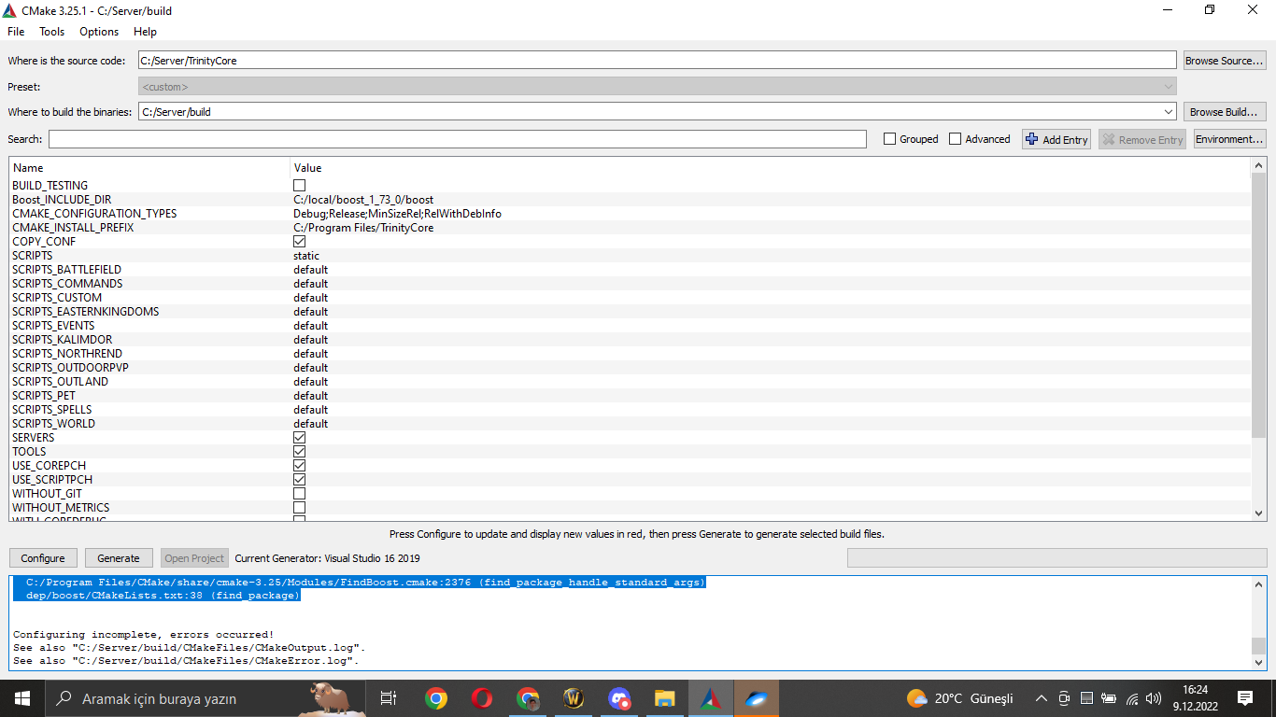Screen dimensions: 1276x717
Task: Open the Wi-Fi network tray icon
Action: click(1131, 698)
